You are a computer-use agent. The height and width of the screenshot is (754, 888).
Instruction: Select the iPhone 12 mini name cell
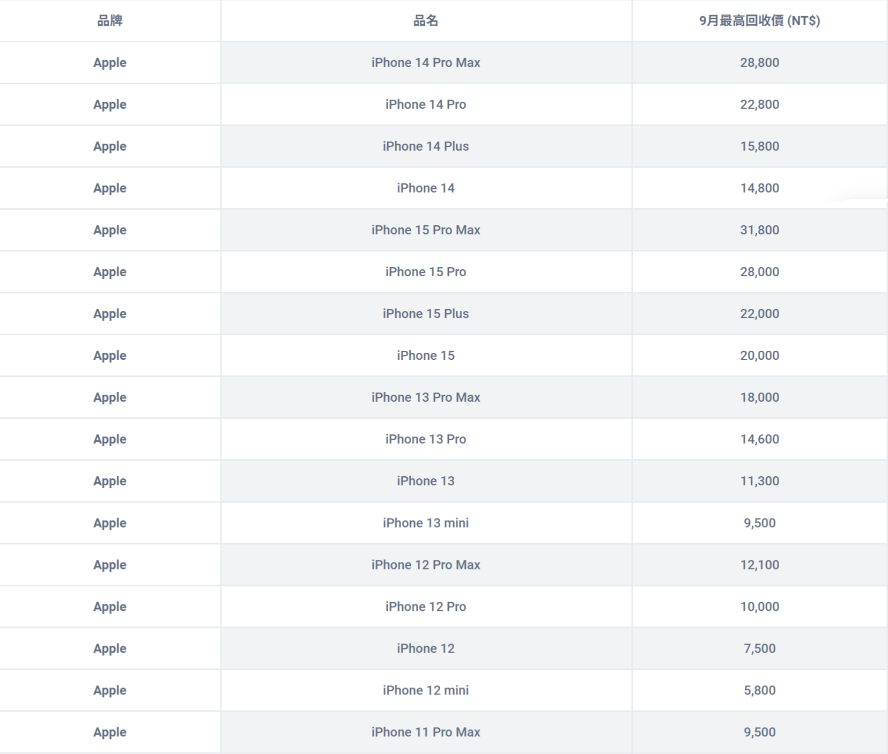426,690
